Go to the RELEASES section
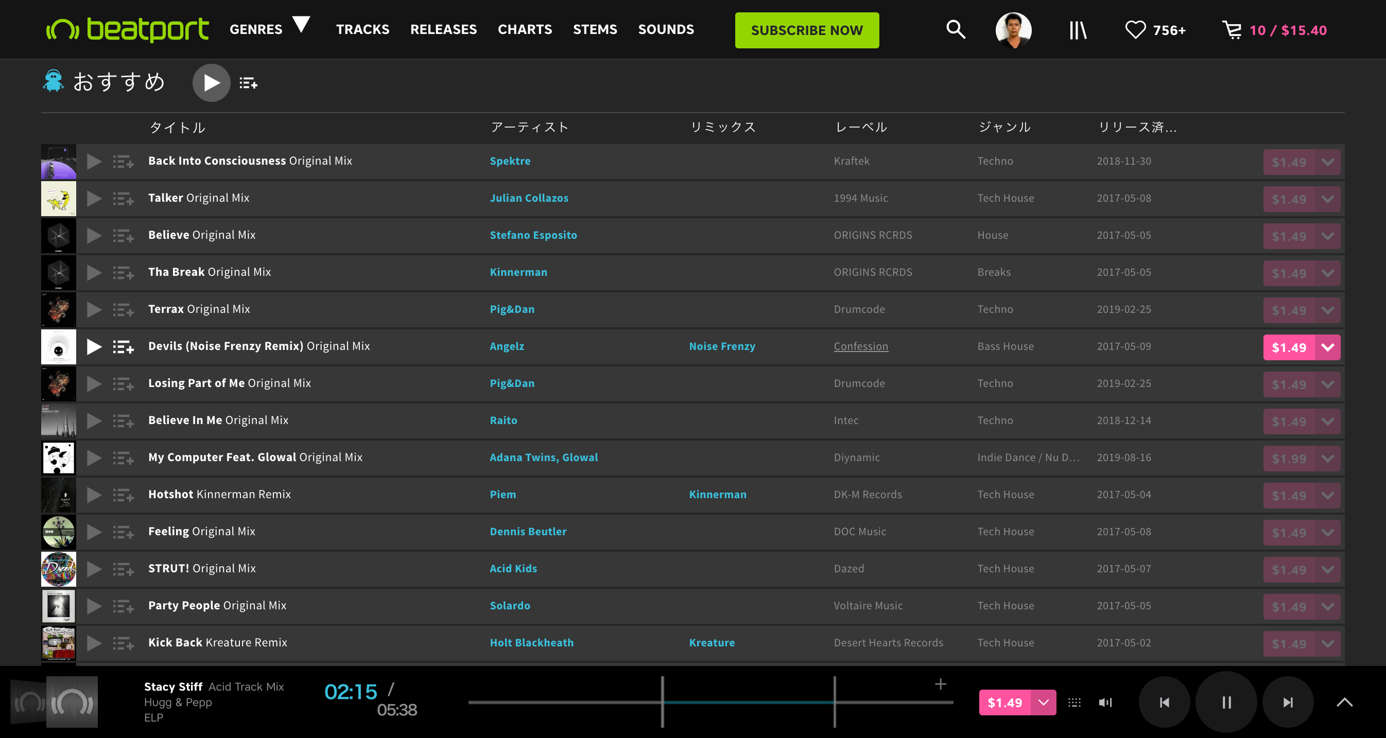The image size is (1386, 738). point(443,29)
